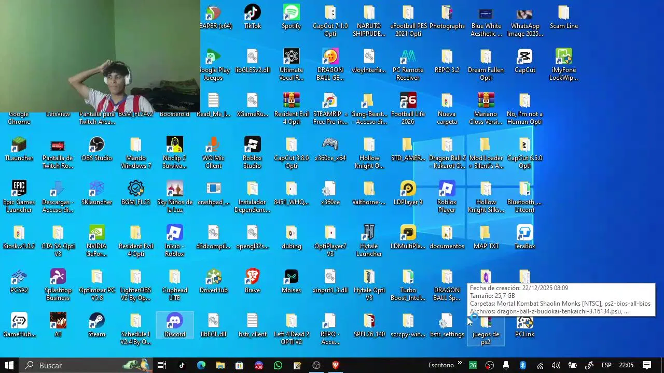Viewport: 664px width, 373px height.
Task: Open the TikTok desktop shortcut
Action: (252, 17)
